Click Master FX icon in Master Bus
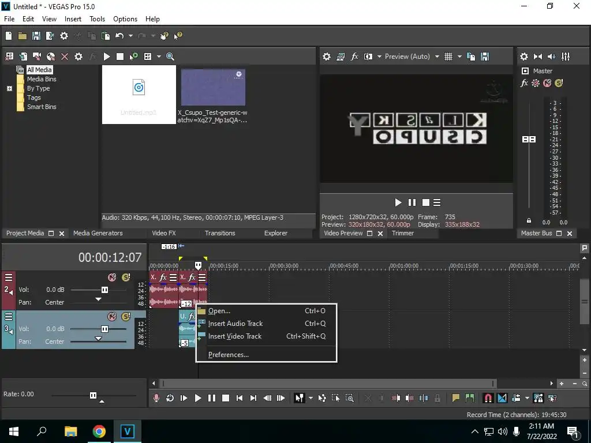 coord(524,83)
